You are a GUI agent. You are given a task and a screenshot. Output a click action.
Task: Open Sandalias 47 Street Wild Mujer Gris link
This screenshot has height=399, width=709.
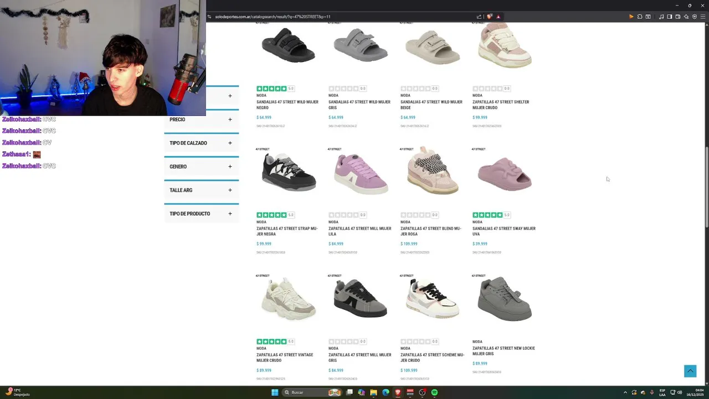[359, 105]
